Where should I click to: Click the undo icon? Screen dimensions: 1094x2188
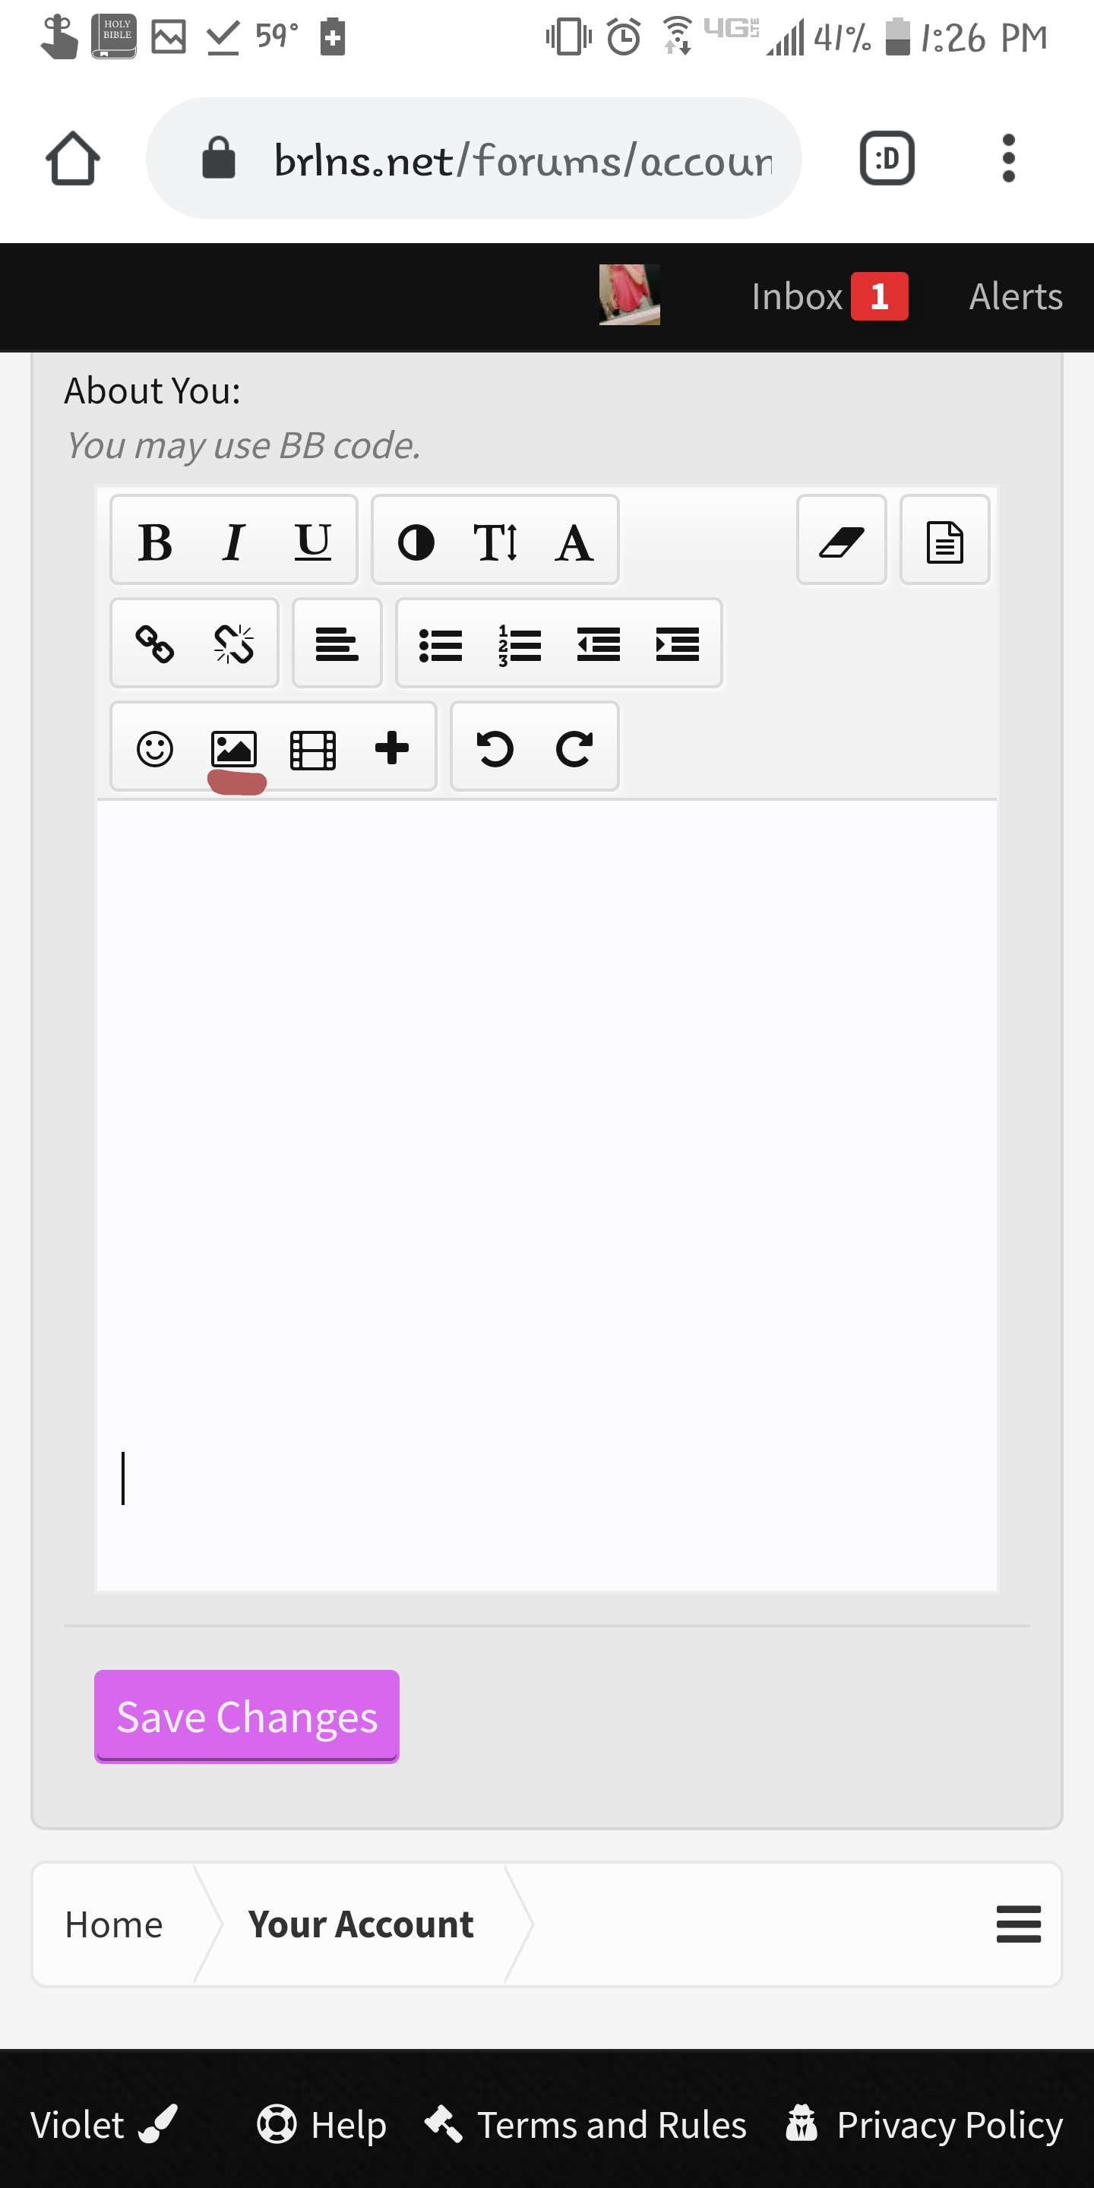(495, 748)
